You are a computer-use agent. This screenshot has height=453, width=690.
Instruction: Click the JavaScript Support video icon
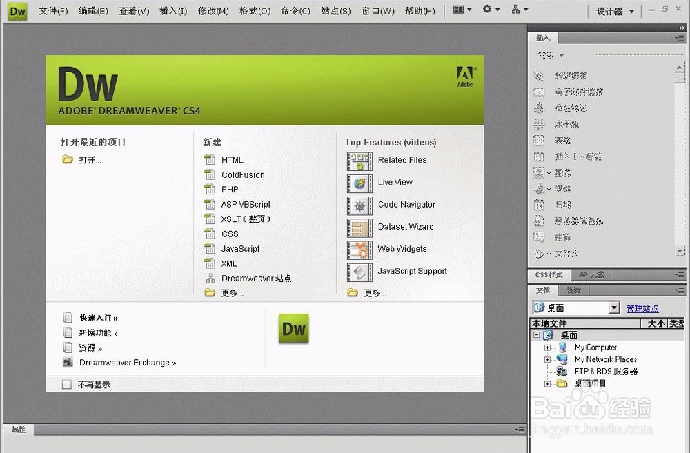coord(359,272)
